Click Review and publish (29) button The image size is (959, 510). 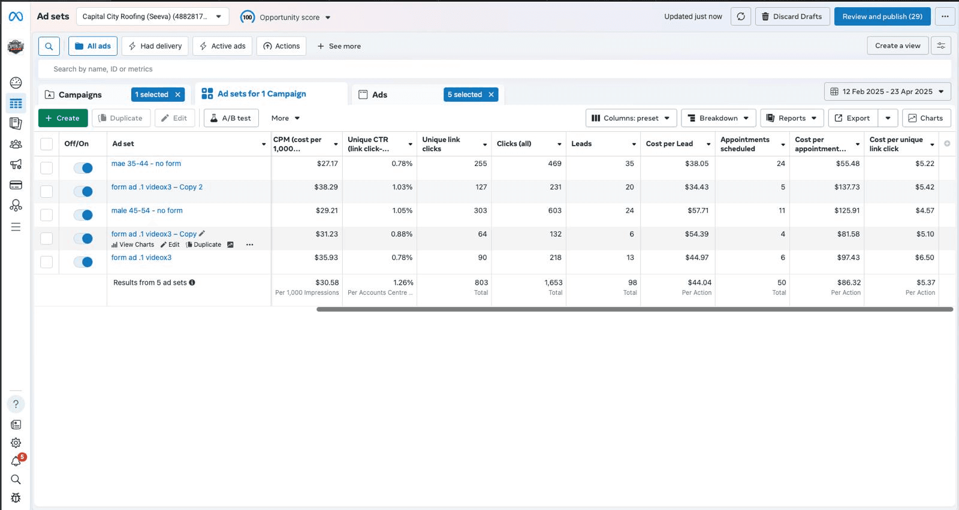882,17
